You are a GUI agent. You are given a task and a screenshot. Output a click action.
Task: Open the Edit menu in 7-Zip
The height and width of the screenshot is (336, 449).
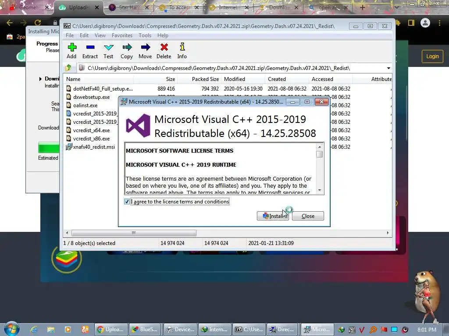84,35
